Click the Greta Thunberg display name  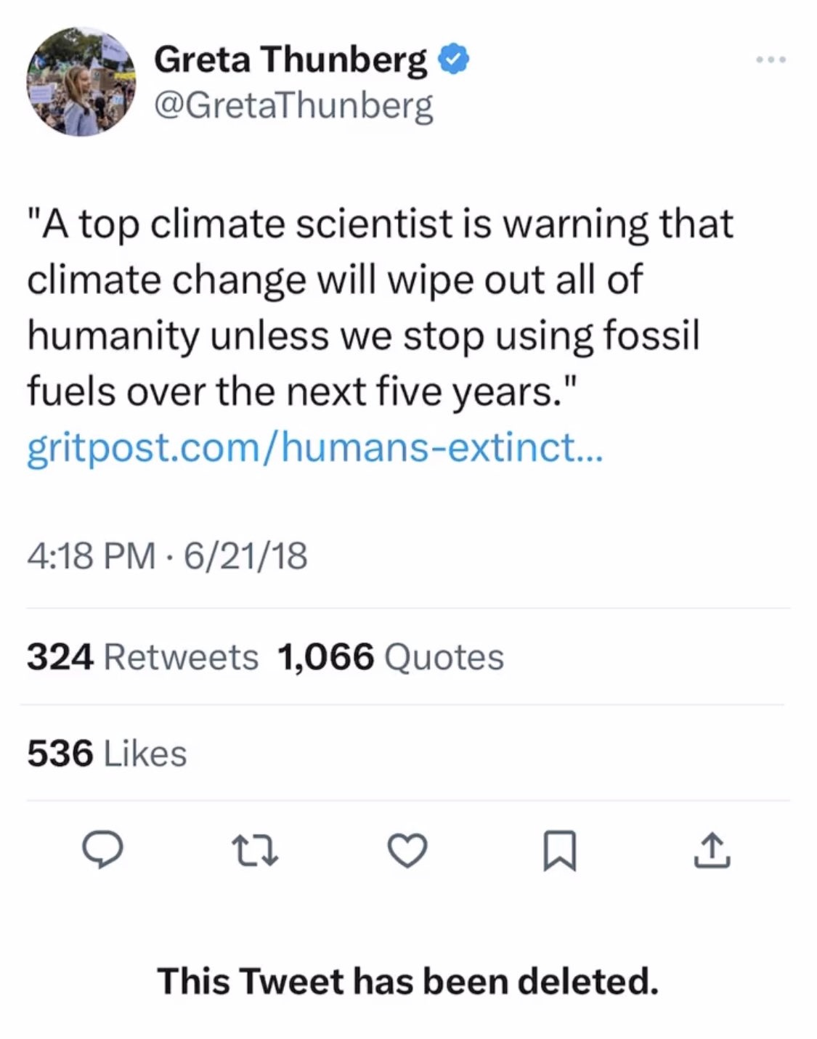290,60
